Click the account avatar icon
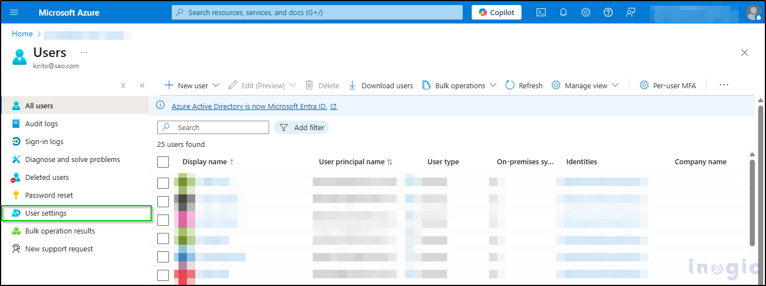Screen dimensions: 766x286 tap(754, 12)
